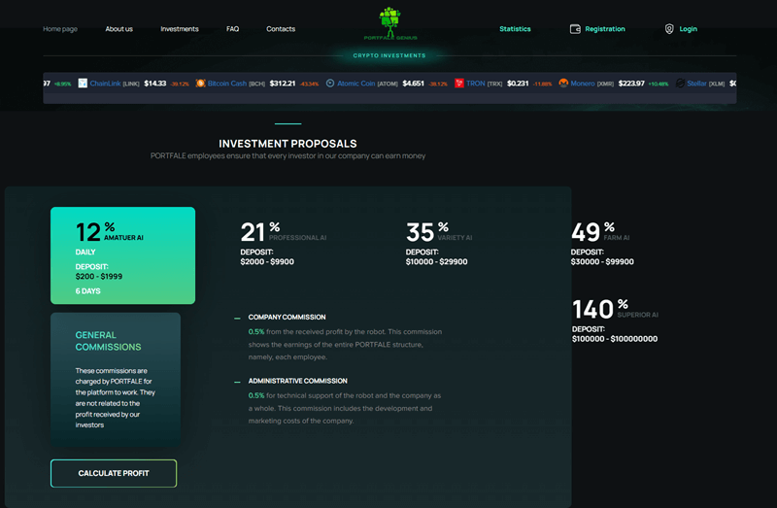Open the Contacts page
Image resolution: width=777 pixels, height=508 pixels.
pos(281,29)
